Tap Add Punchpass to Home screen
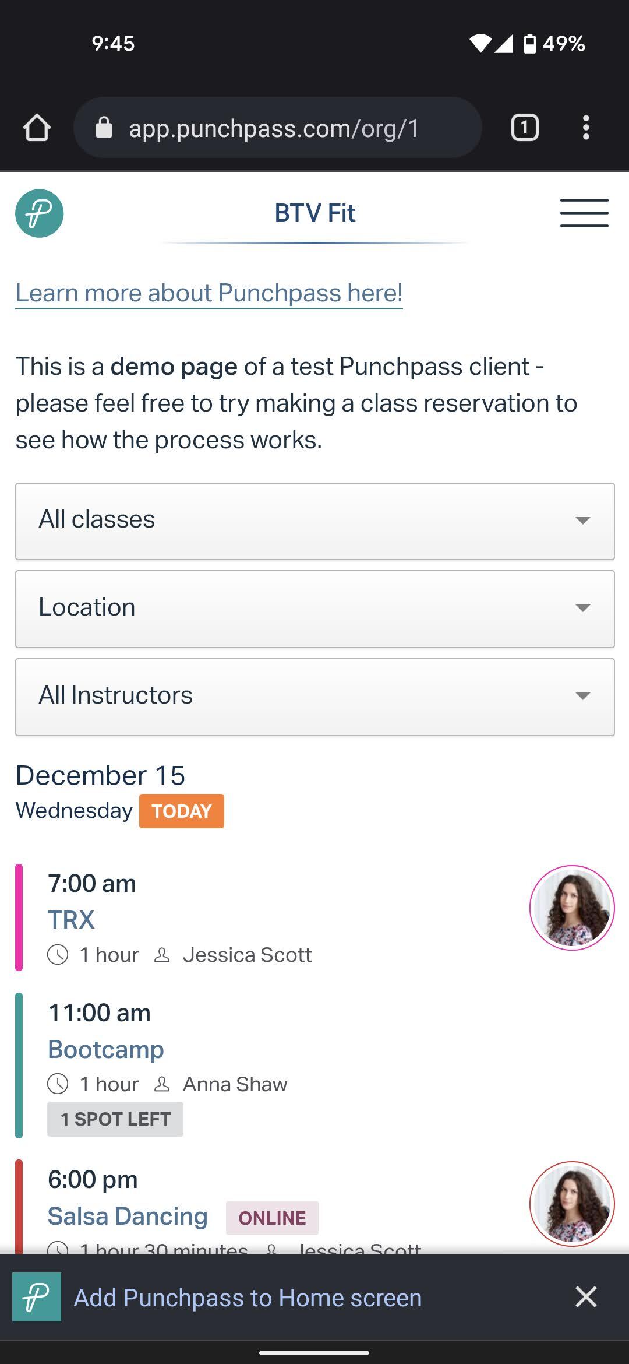 click(248, 1298)
